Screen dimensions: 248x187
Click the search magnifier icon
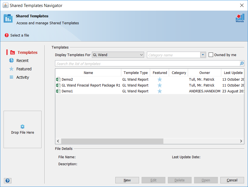point(242,63)
